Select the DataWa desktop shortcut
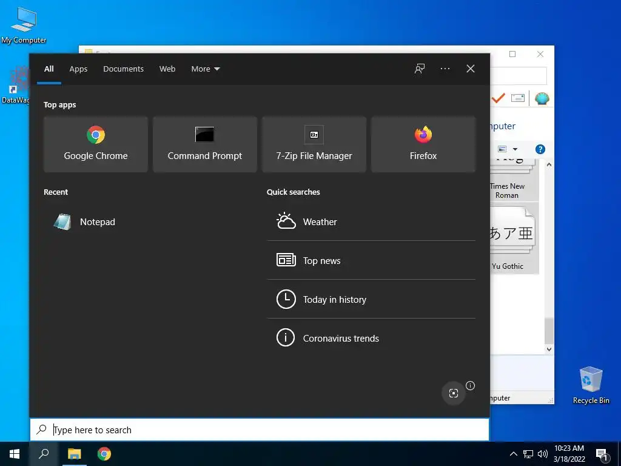Image resolution: width=621 pixels, height=466 pixels. [x=15, y=85]
